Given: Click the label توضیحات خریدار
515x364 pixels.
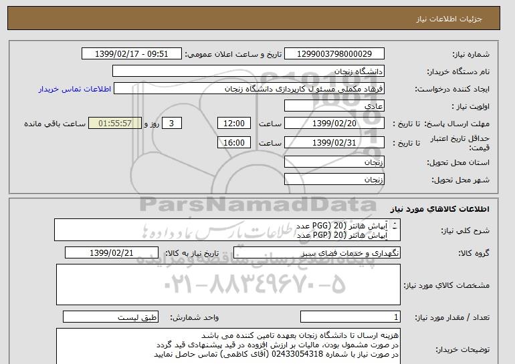Looking at the screenshot, I should coord(462,350).
